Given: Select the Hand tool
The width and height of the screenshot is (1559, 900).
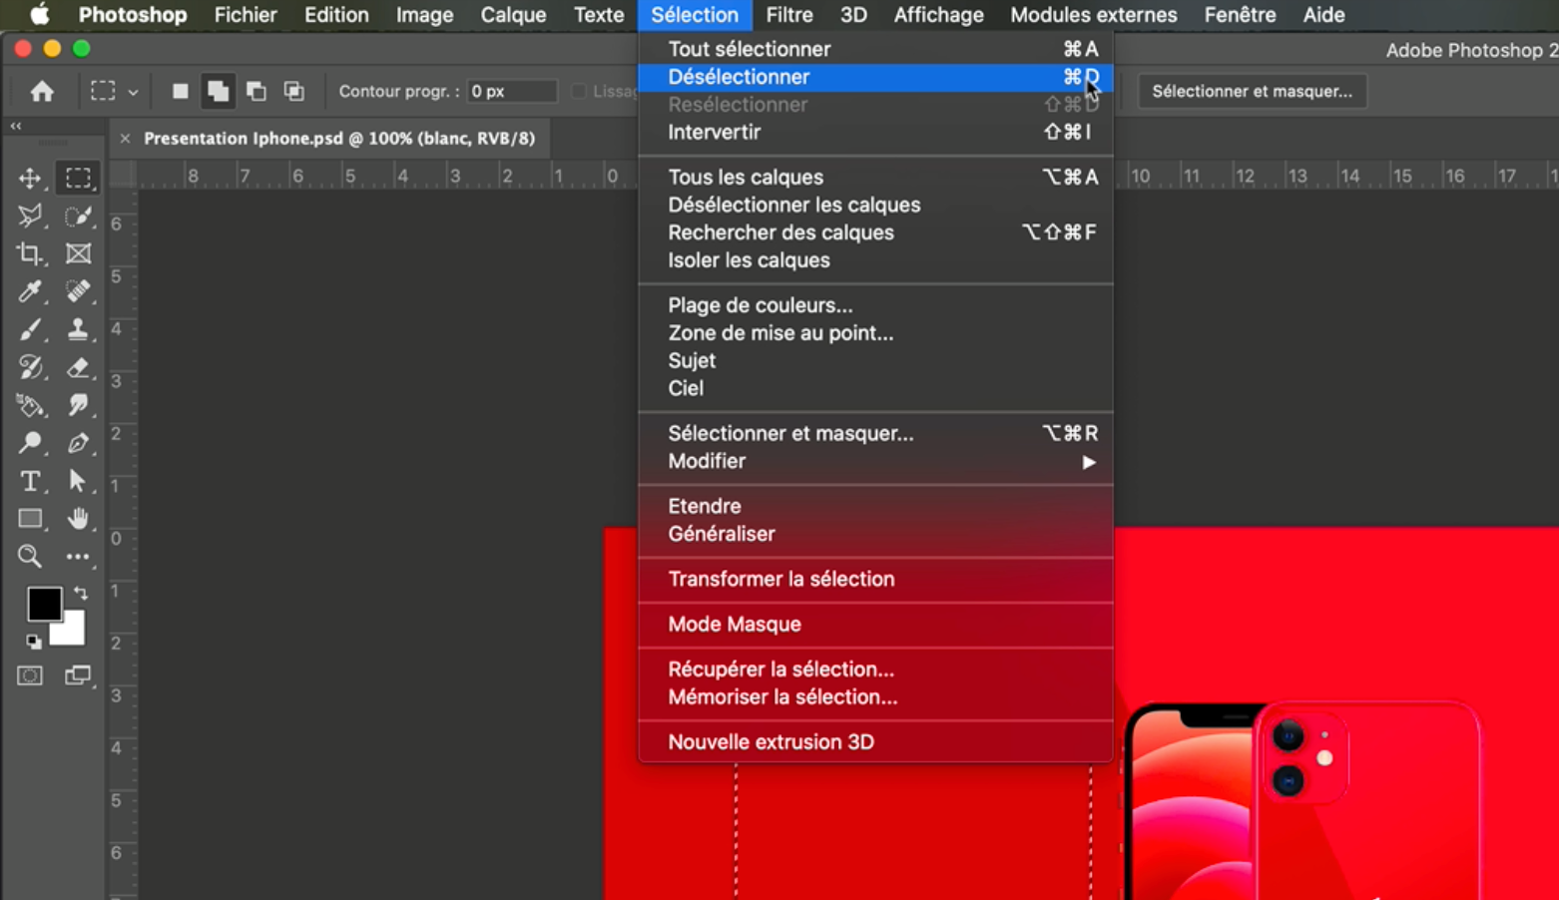Looking at the screenshot, I should click(78, 519).
